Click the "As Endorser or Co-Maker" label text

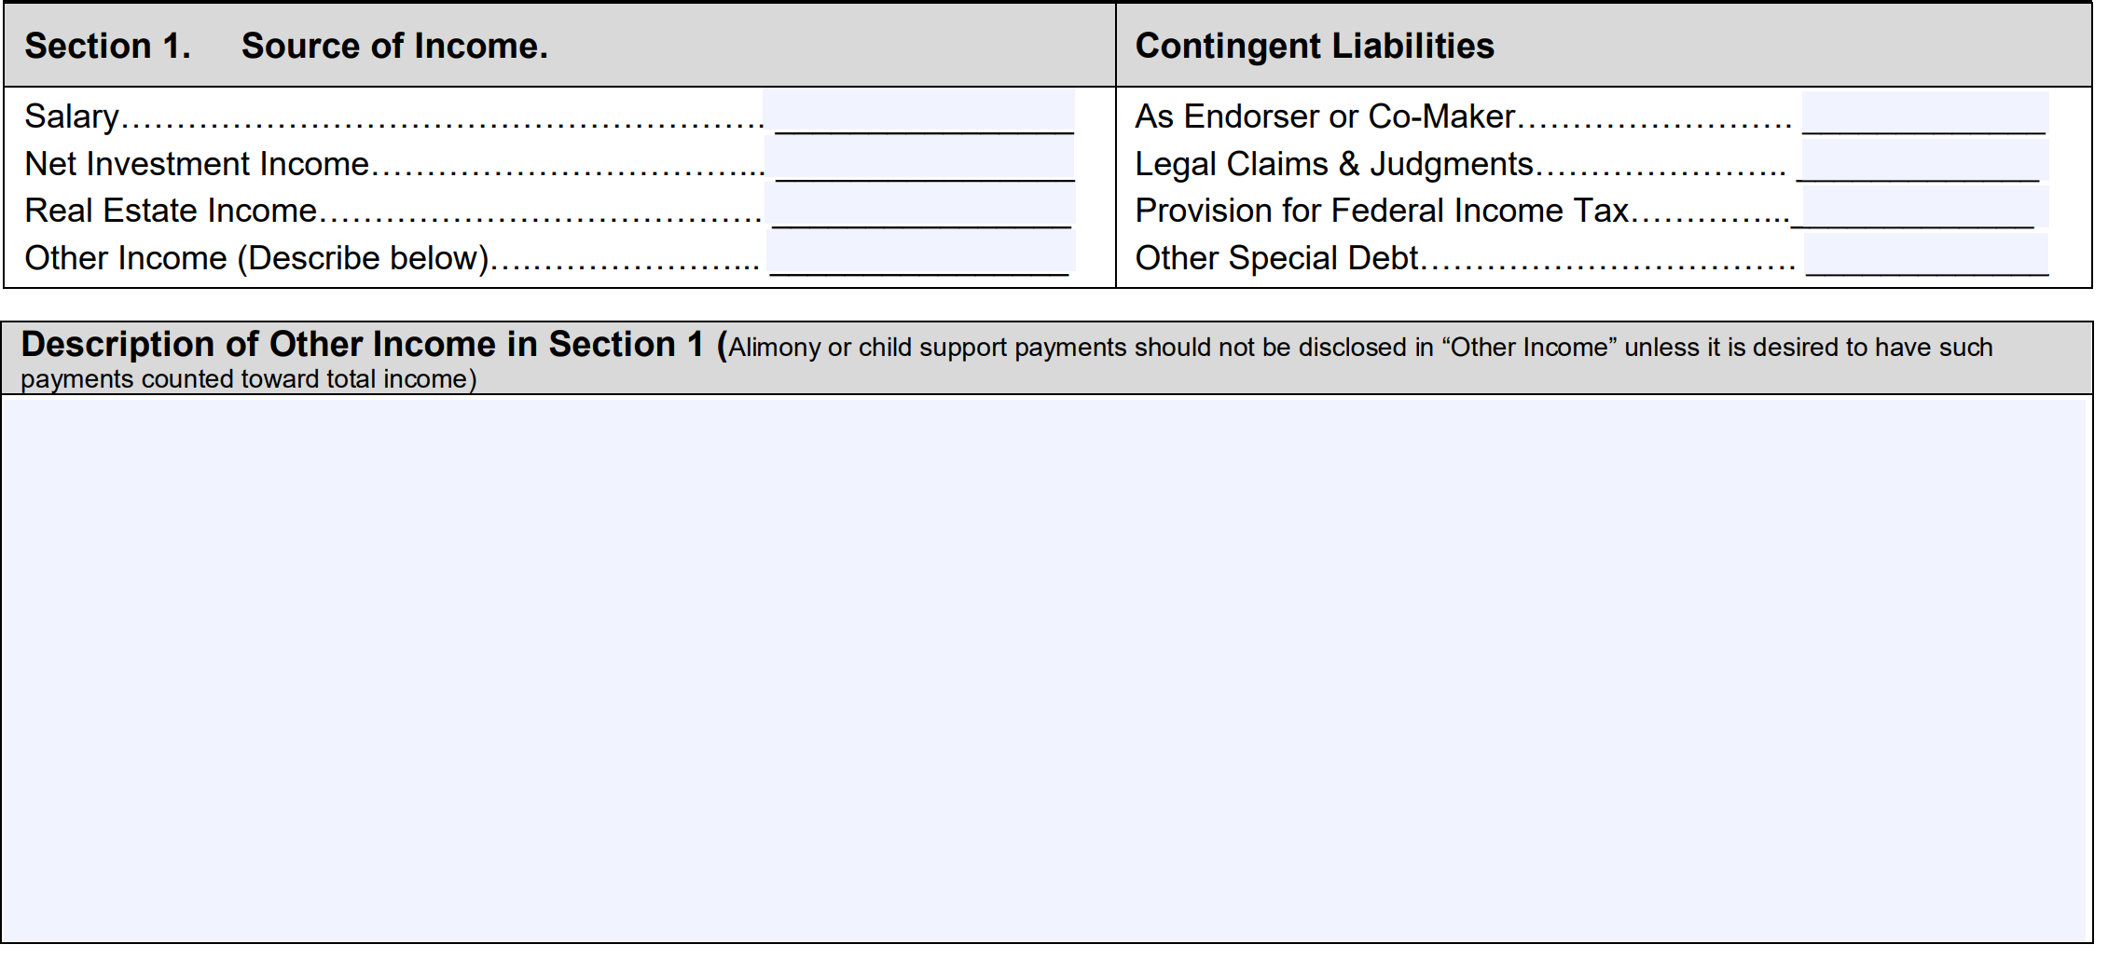[1325, 116]
